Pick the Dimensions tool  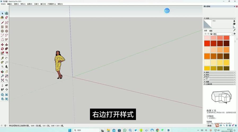(x=7, y=58)
